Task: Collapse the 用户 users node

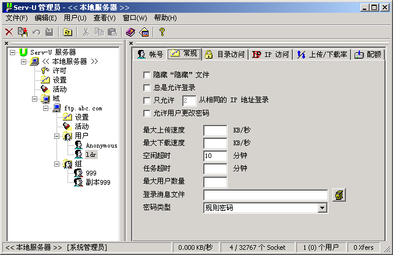Action: click(56, 137)
